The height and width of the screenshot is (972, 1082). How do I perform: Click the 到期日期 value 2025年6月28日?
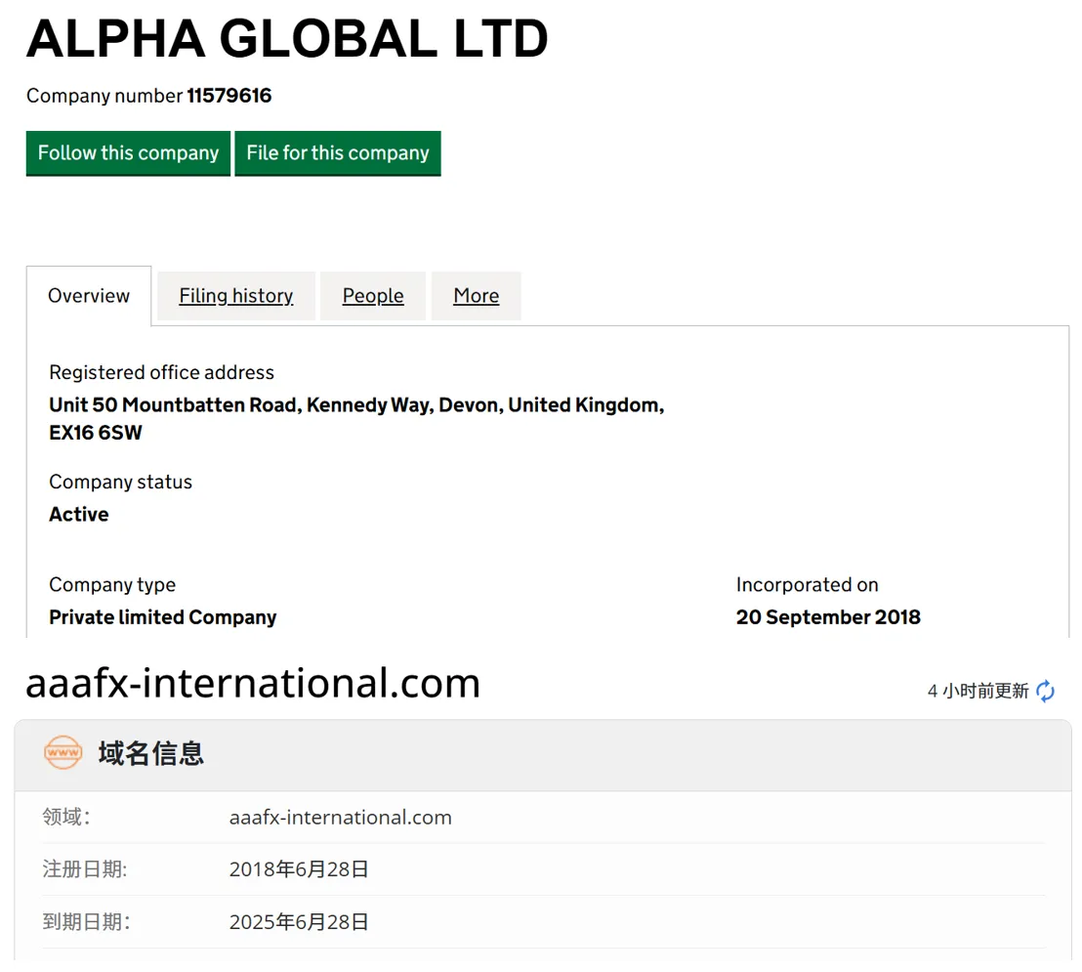click(x=299, y=921)
